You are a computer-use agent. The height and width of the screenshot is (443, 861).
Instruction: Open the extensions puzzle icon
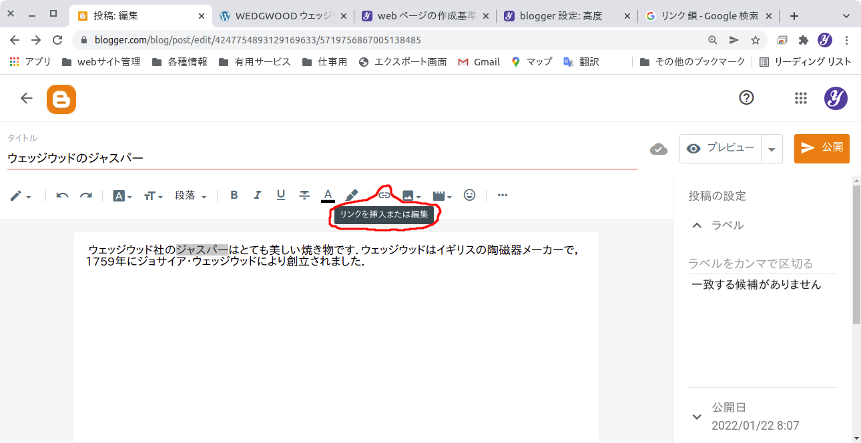point(804,40)
